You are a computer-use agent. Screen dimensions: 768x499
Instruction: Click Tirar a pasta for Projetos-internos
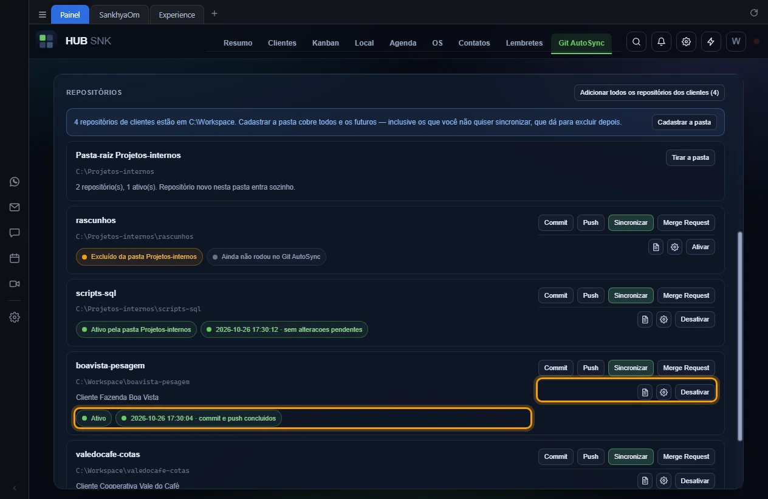690,157
